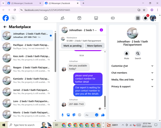
Task: Send a thumbs-up like
Action: (103, 115)
